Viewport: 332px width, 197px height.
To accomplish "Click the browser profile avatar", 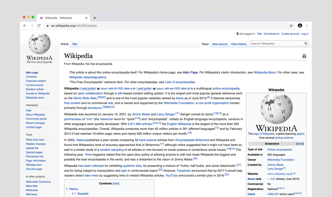I will [300, 26].
